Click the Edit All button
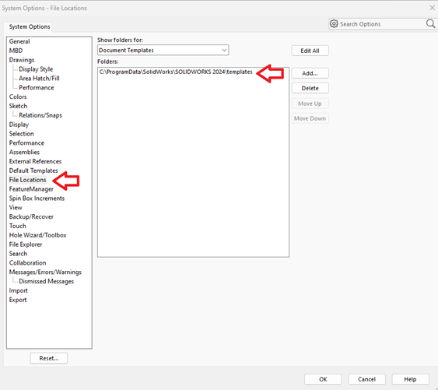Image resolution: width=438 pixels, height=390 pixels. pyautogui.click(x=310, y=51)
